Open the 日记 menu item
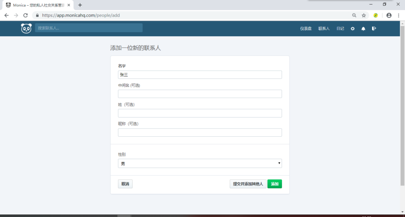Screen dimensions: 405x217 tap(340, 28)
